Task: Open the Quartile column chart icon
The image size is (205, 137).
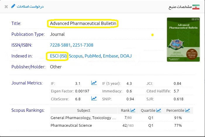Action: (159, 110)
